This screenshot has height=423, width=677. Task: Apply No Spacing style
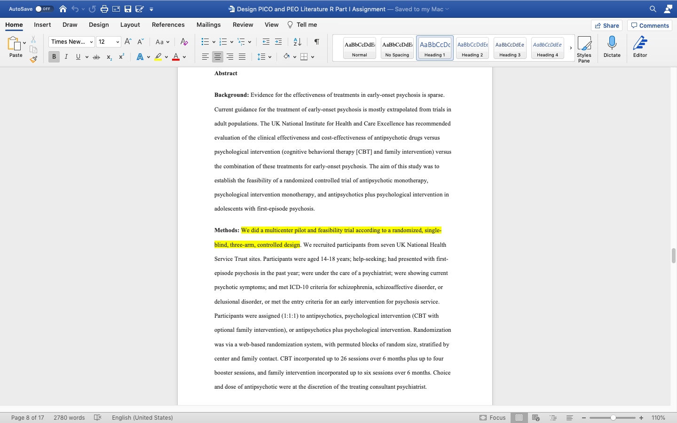(x=397, y=48)
